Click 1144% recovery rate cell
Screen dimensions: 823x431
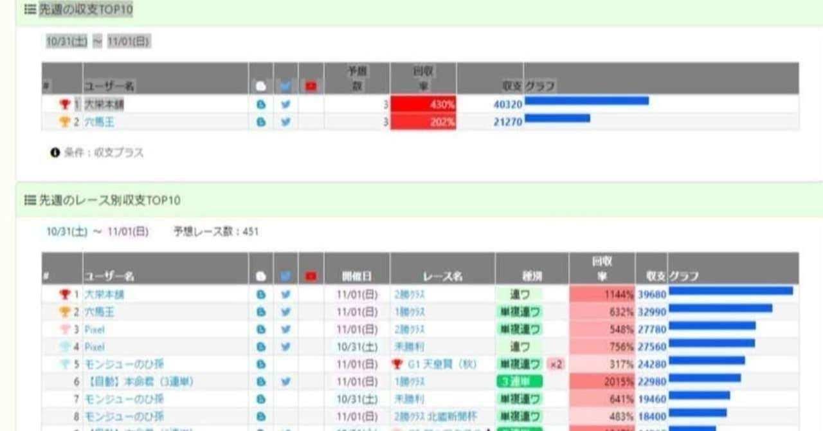[602, 294]
